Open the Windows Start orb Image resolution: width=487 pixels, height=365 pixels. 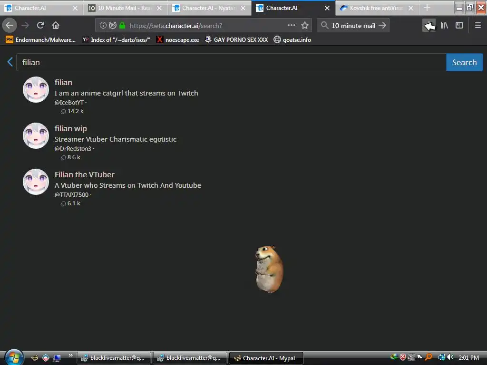coord(14,357)
